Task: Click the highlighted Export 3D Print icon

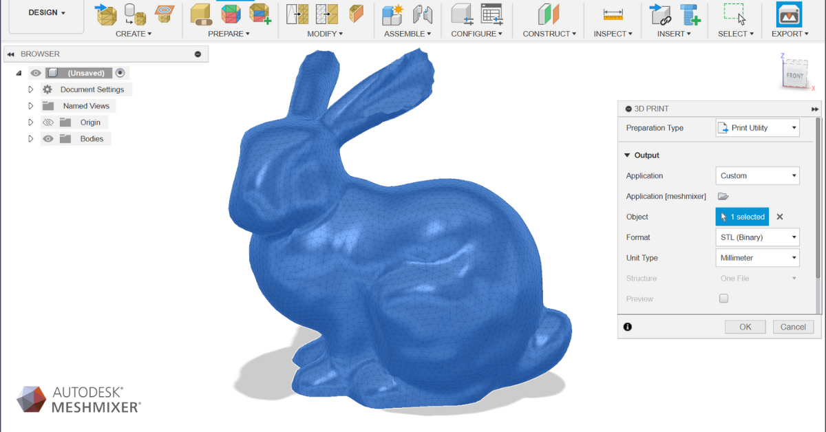Action: click(x=789, y=14)
